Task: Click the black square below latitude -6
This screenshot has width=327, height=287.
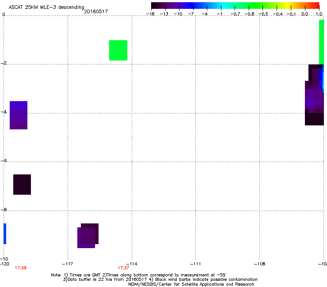Action: coord(22,185)
